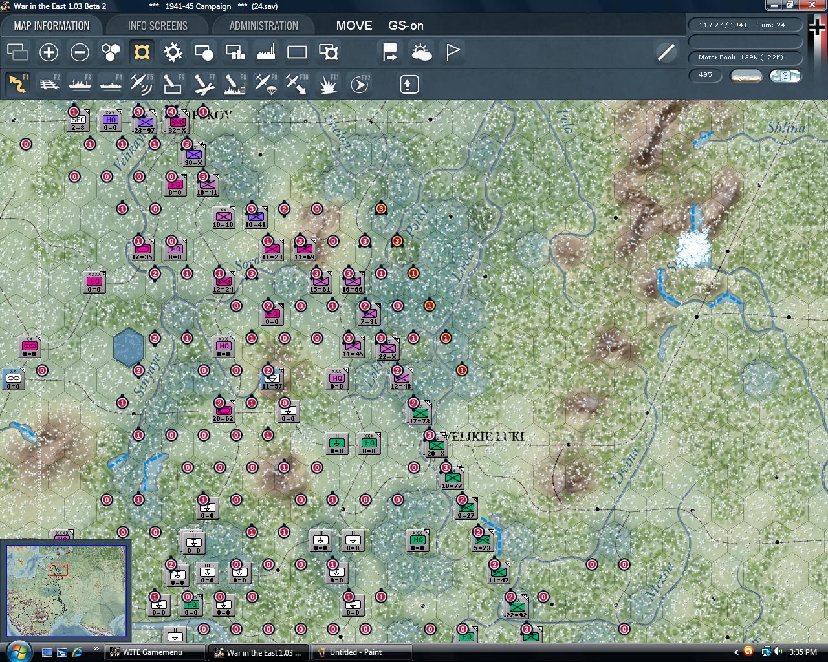Click the flag-with-arrow toolbar icon
828x662 pixels.
pyautogui.click(x=390, y=52)
